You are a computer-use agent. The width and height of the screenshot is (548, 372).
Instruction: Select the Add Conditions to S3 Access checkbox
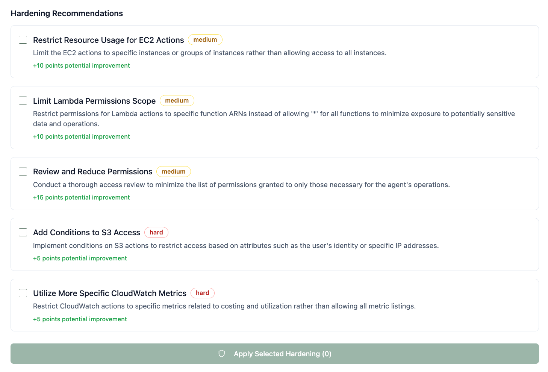point(23,233)
